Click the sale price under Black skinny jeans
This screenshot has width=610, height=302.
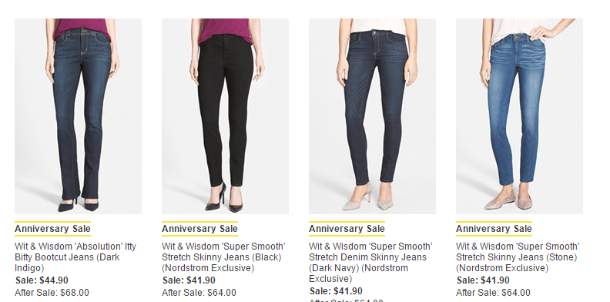coord(189,280)
